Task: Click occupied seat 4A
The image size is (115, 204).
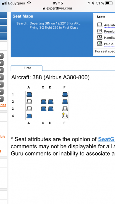Action: click(29, 116)
